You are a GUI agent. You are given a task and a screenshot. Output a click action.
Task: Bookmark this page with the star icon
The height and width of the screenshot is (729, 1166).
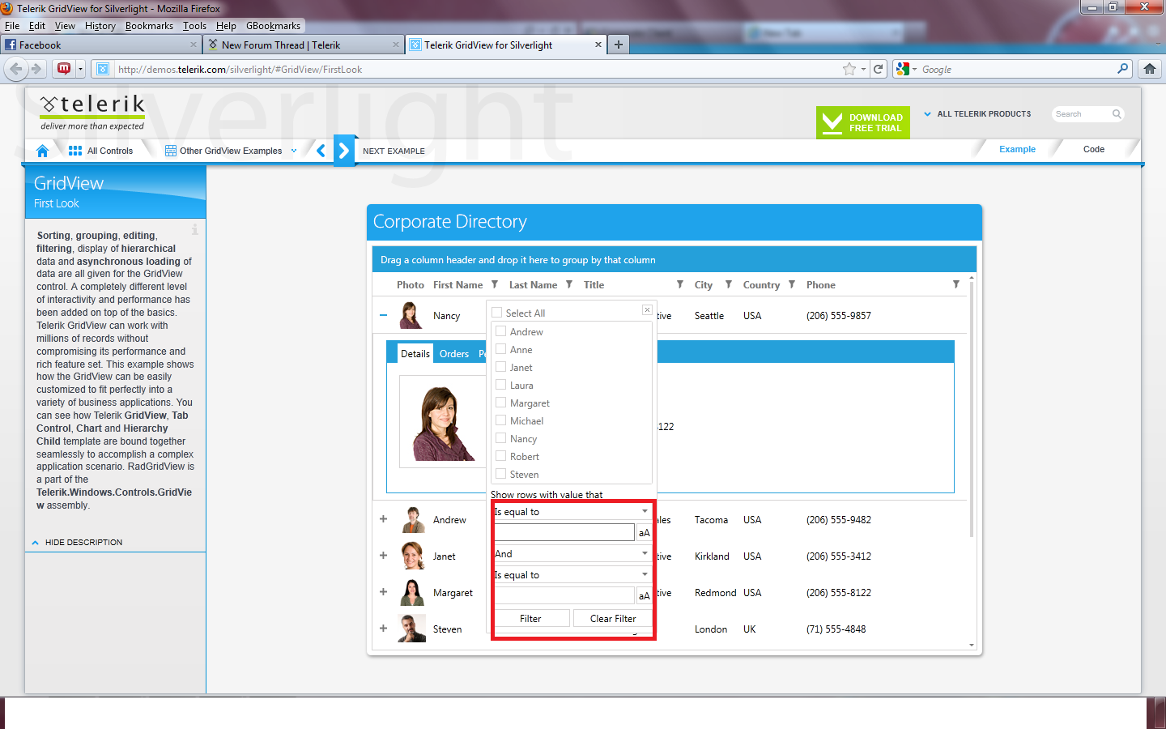[849, 69]
